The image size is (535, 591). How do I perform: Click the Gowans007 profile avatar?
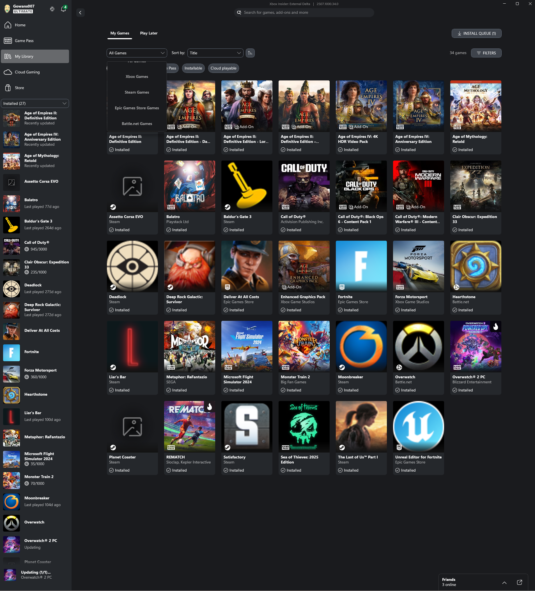[x=7, y=9]
